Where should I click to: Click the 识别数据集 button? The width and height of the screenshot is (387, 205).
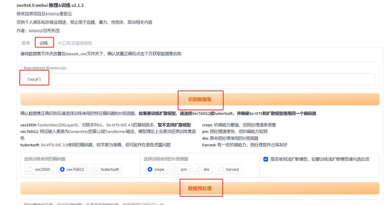[200, 99]
